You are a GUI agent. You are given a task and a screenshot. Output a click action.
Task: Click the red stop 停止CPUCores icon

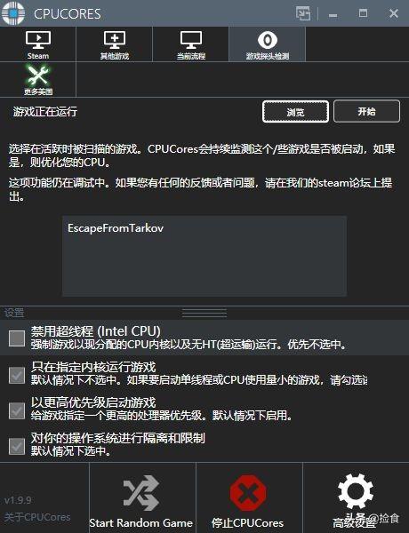point(248,492)
